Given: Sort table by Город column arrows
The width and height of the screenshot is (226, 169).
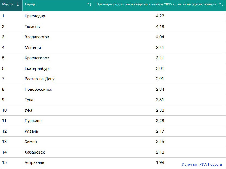Looking at the screenshot, I should point(89,4).
